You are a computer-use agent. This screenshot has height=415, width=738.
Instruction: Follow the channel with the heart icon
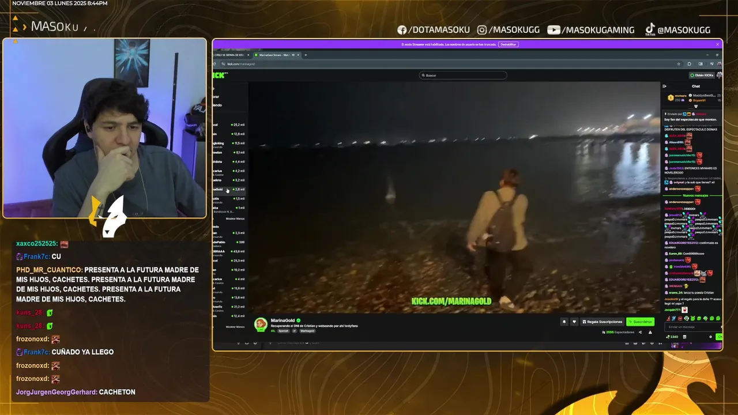click(574, 322)
